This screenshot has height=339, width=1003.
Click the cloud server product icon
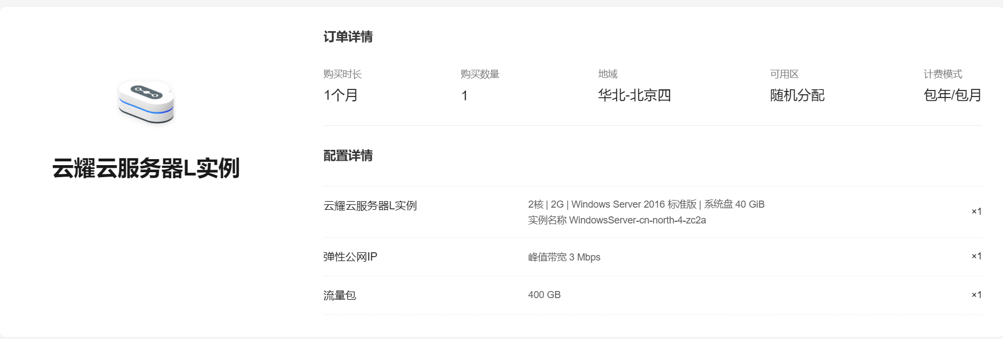pos(146,102)
